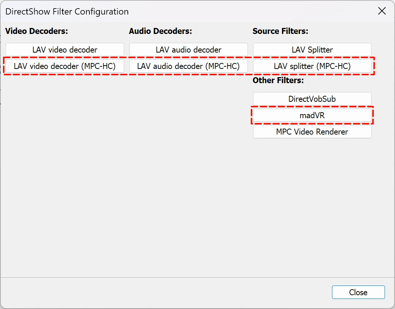Image resolution: width=395 pixels, height=309 pixels.
Task: Click the Source Filters heading
Action: [280, 31]
